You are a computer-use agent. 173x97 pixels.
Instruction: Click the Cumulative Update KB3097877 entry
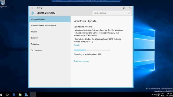tap(98, 40)
